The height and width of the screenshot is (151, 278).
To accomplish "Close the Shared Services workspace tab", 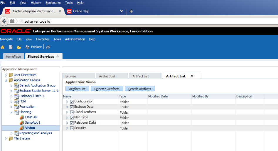I will point(58,56).
